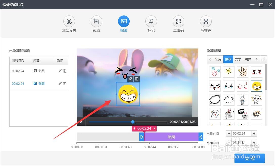Increase 出现时间 with plus button
Image resolution: width=275 pixels, height=166 pixels.
tap(254, 134)
